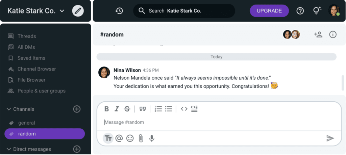The image size is (346, 155).
Task: Click the UPGRADE button
Action: tap(269, 11)
